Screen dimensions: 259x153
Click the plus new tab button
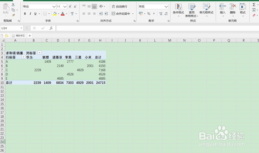click(x=30, y=36)
